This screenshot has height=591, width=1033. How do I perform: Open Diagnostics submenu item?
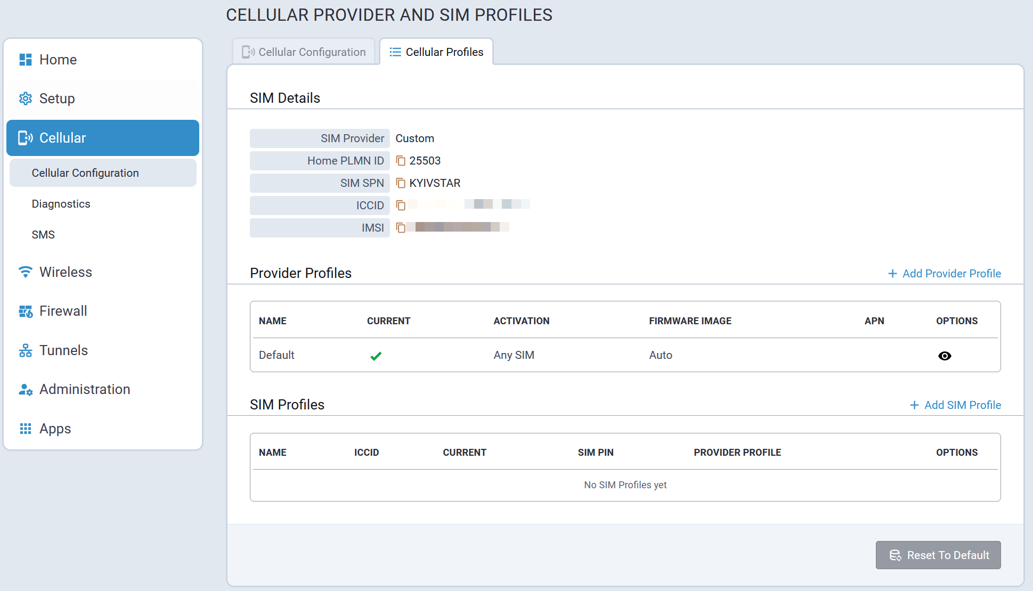click(61, 204)
